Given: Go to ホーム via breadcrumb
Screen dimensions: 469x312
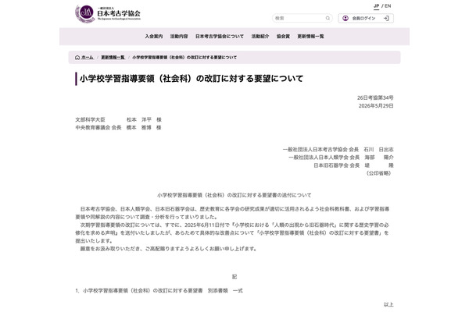Looking at the screenshot, I should point(87,57).
